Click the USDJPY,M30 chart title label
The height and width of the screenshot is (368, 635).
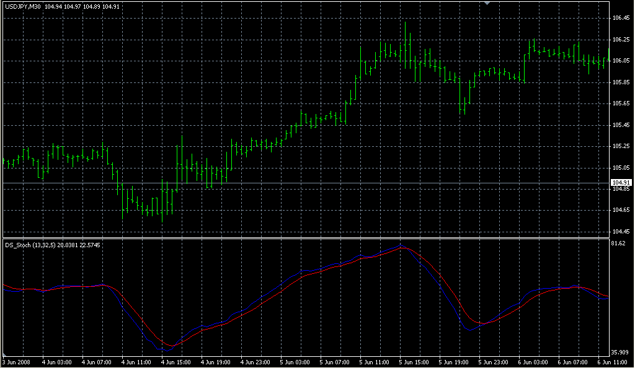[x=24, y=6]
